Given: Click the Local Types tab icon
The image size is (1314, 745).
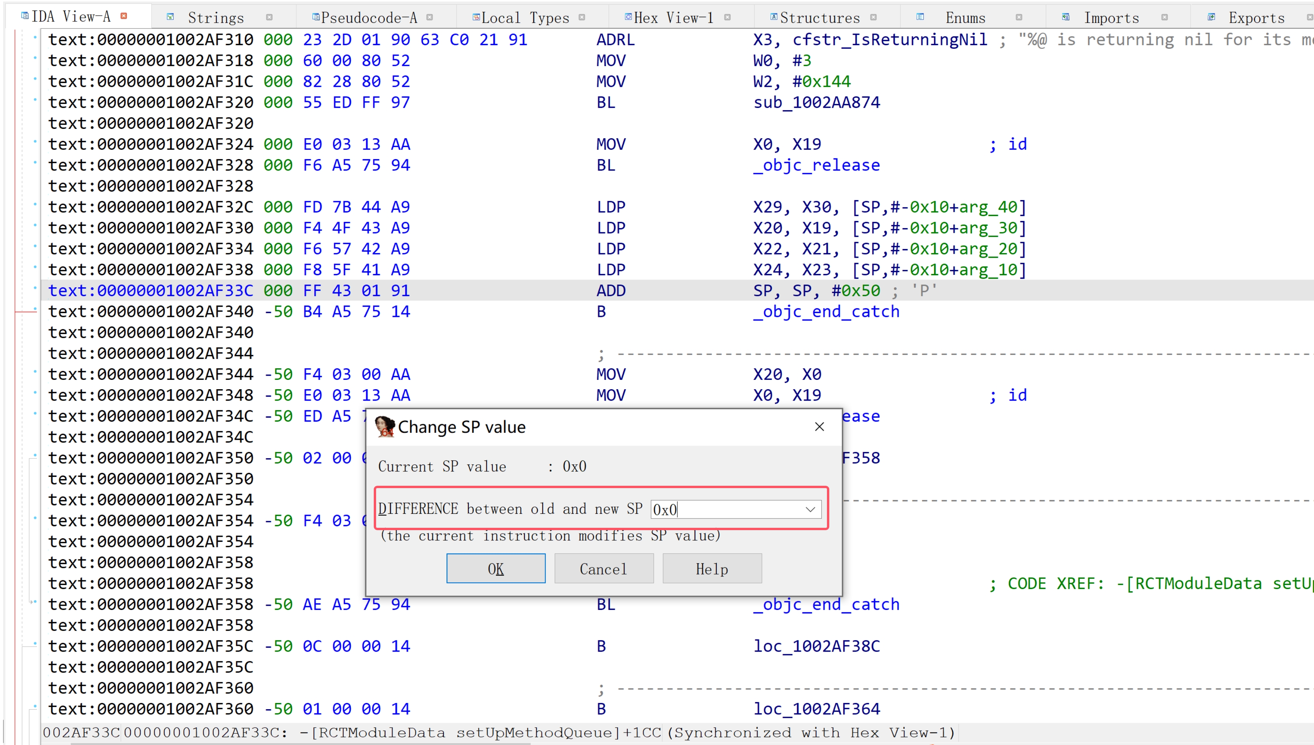Looking at the screenshot, I should tap(476, 18).
